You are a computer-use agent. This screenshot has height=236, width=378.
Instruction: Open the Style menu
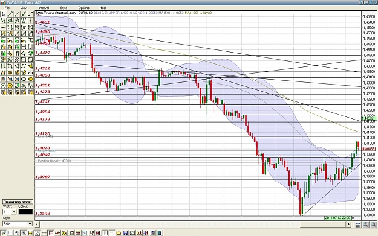64,8
